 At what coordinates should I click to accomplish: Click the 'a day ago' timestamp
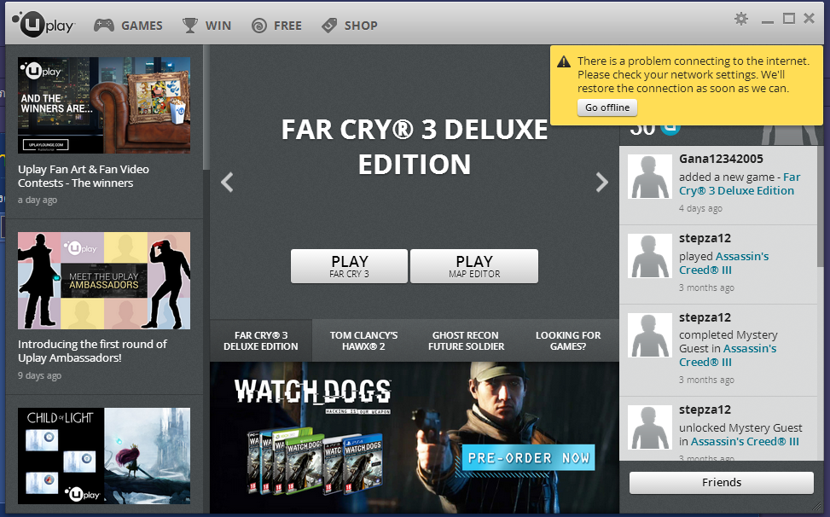point(38,200)
